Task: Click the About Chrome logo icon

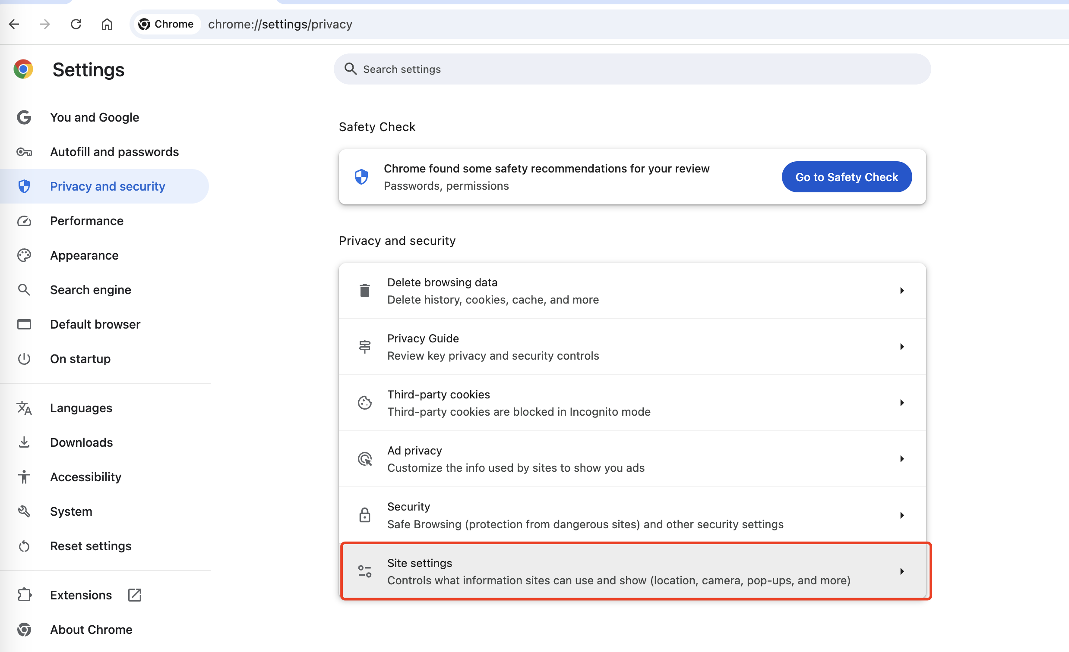Action: pos(24,630)
